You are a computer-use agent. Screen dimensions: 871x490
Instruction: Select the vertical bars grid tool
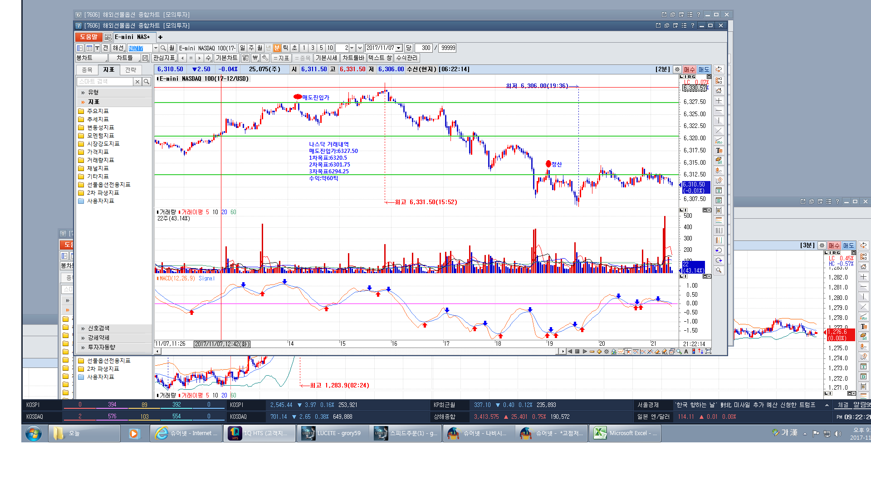point(719,230)
